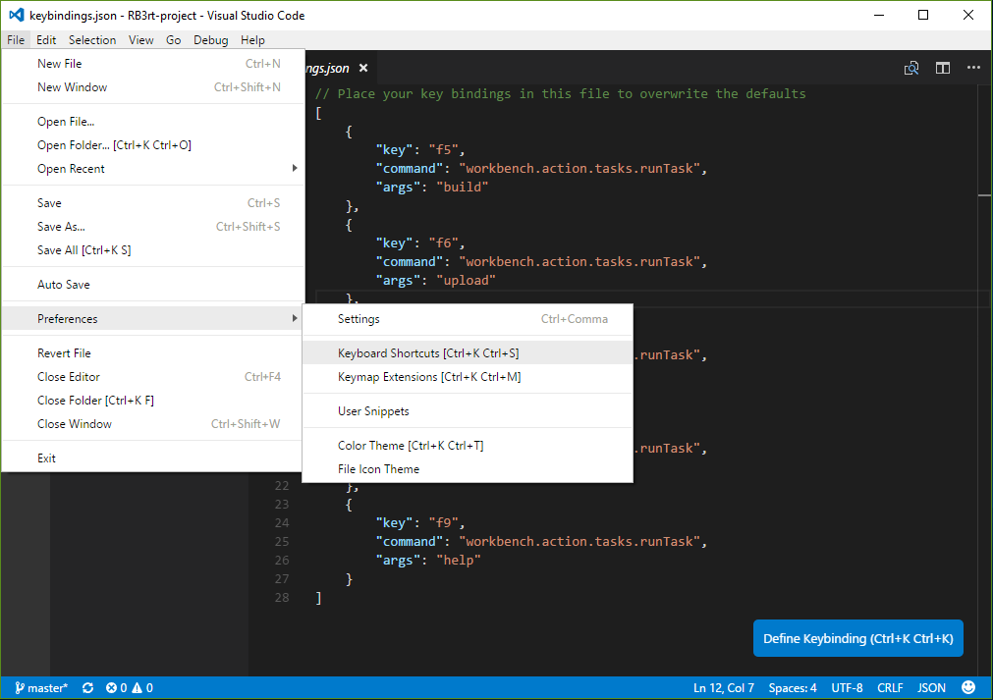This screenshot has width=993, height=700.
Task: Click the editor scrollbar marker
Action: tap(985, 195)
